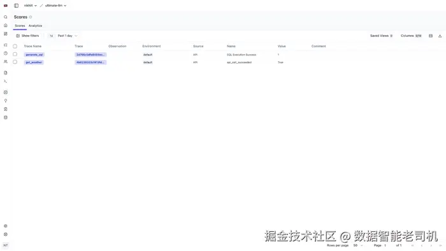
Task: Switch to the Scores tab
Action: click(x=20, y=25)
